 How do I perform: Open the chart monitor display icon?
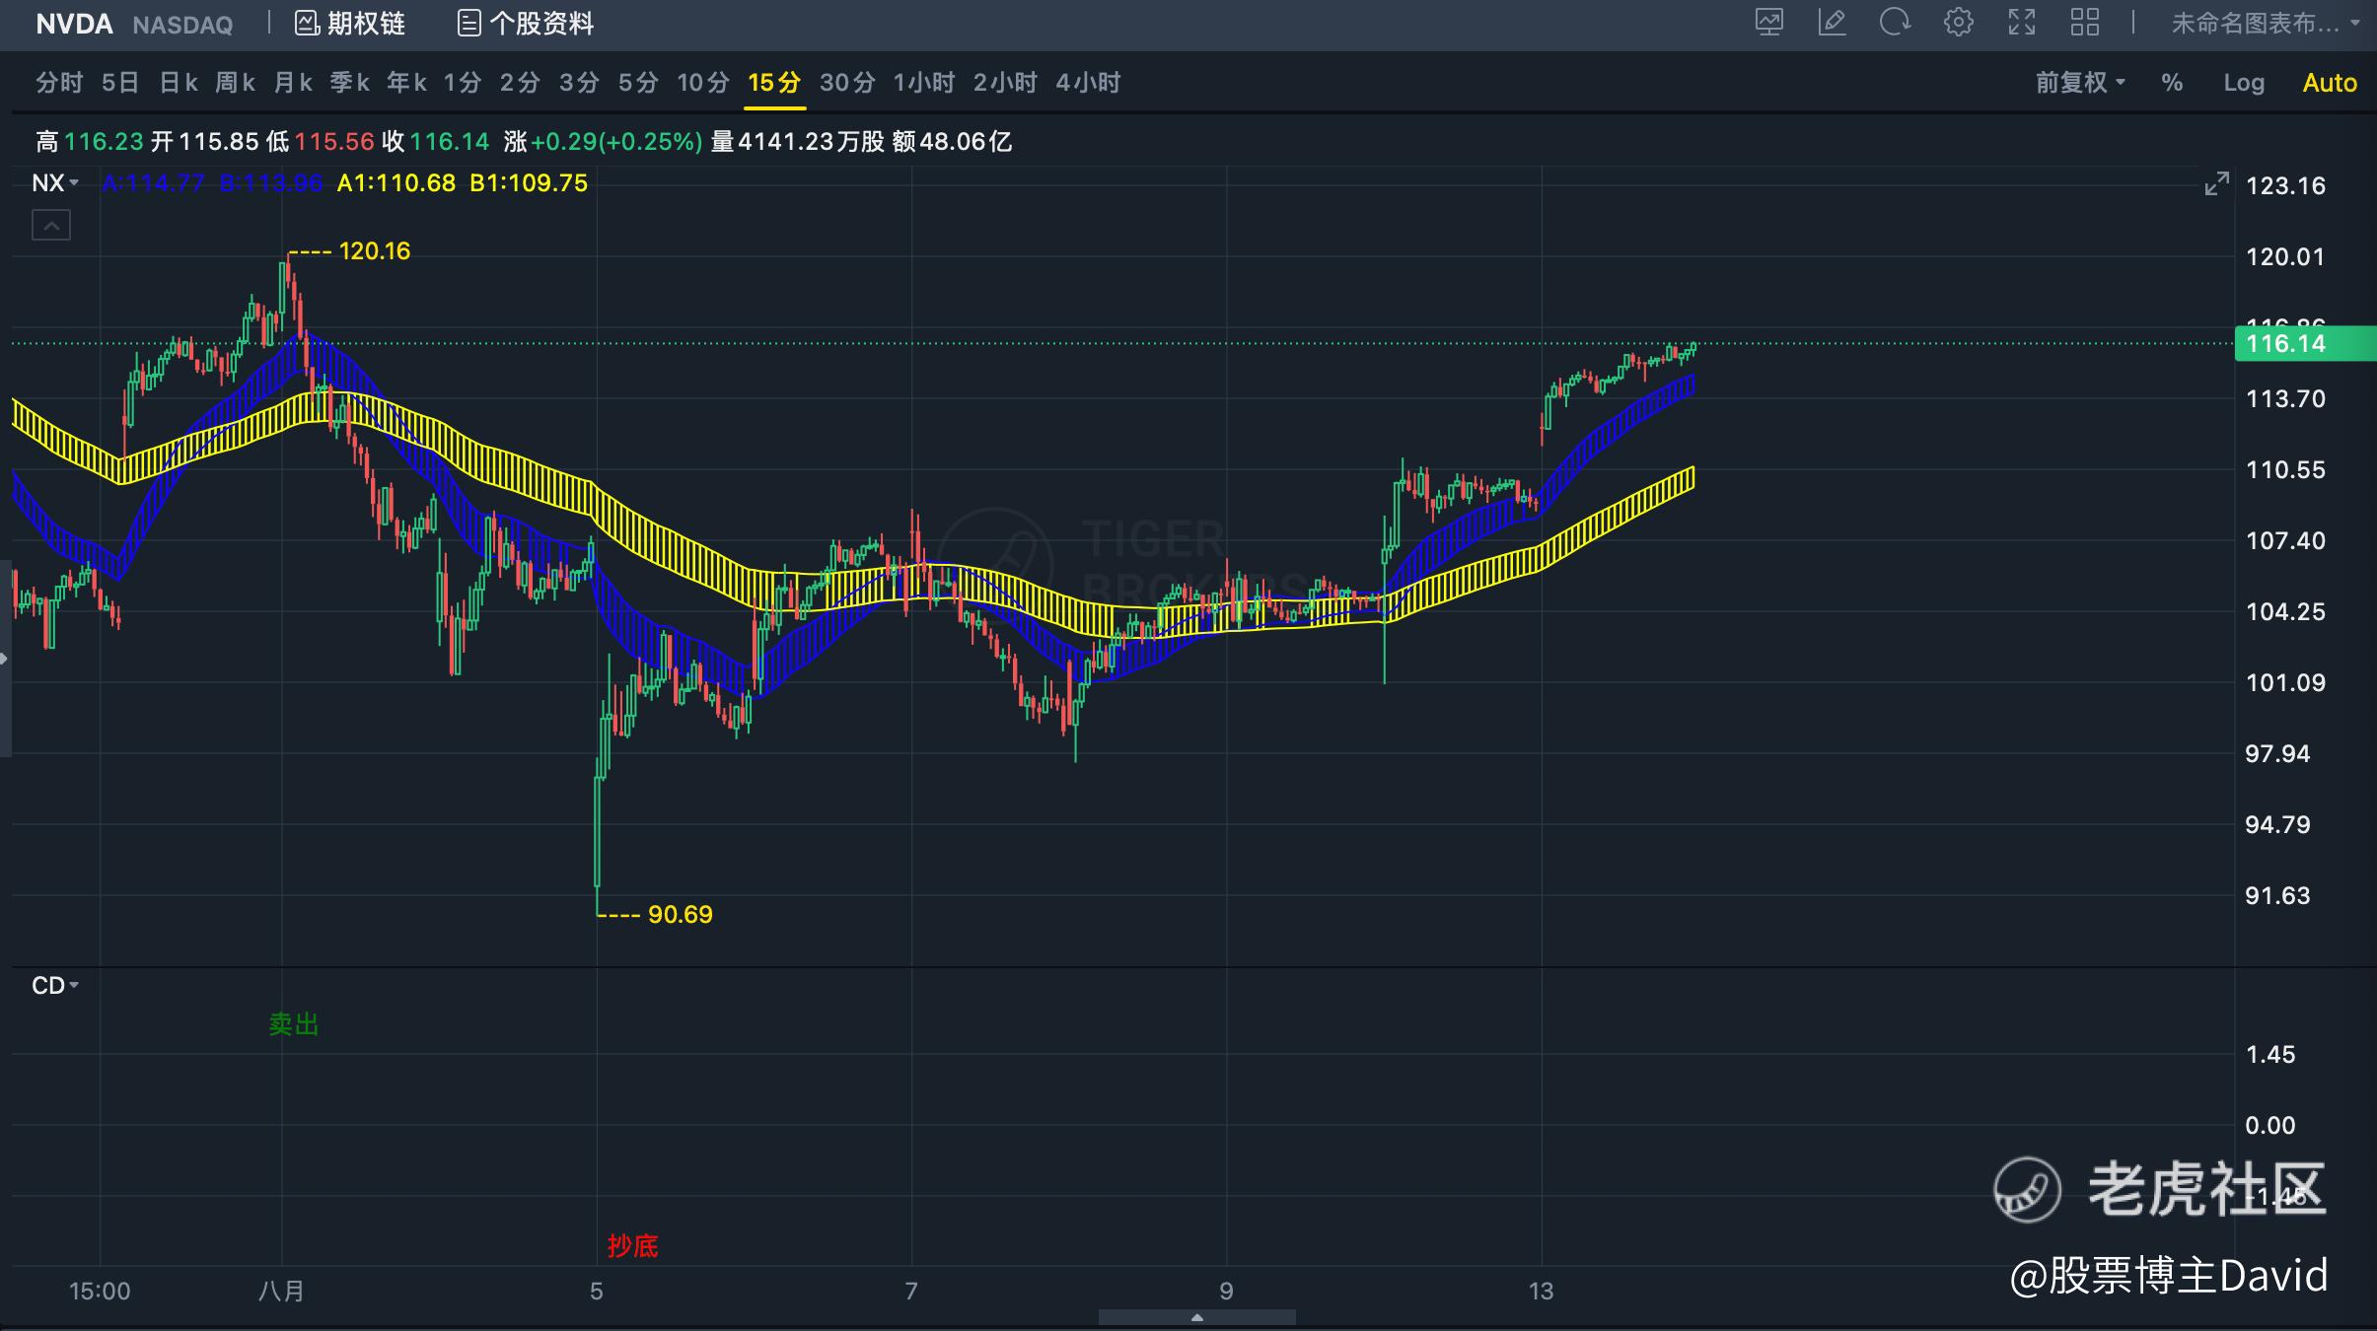1769,23
